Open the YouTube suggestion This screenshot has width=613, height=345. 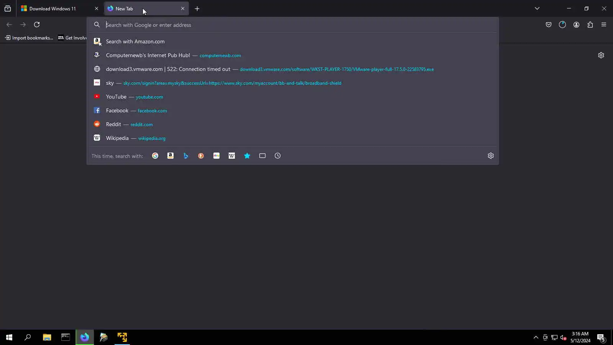click(293, 97)
